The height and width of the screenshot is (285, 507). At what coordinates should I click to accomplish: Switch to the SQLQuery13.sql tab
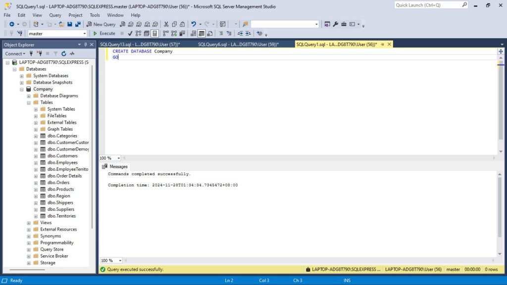(x=139, y=45)
